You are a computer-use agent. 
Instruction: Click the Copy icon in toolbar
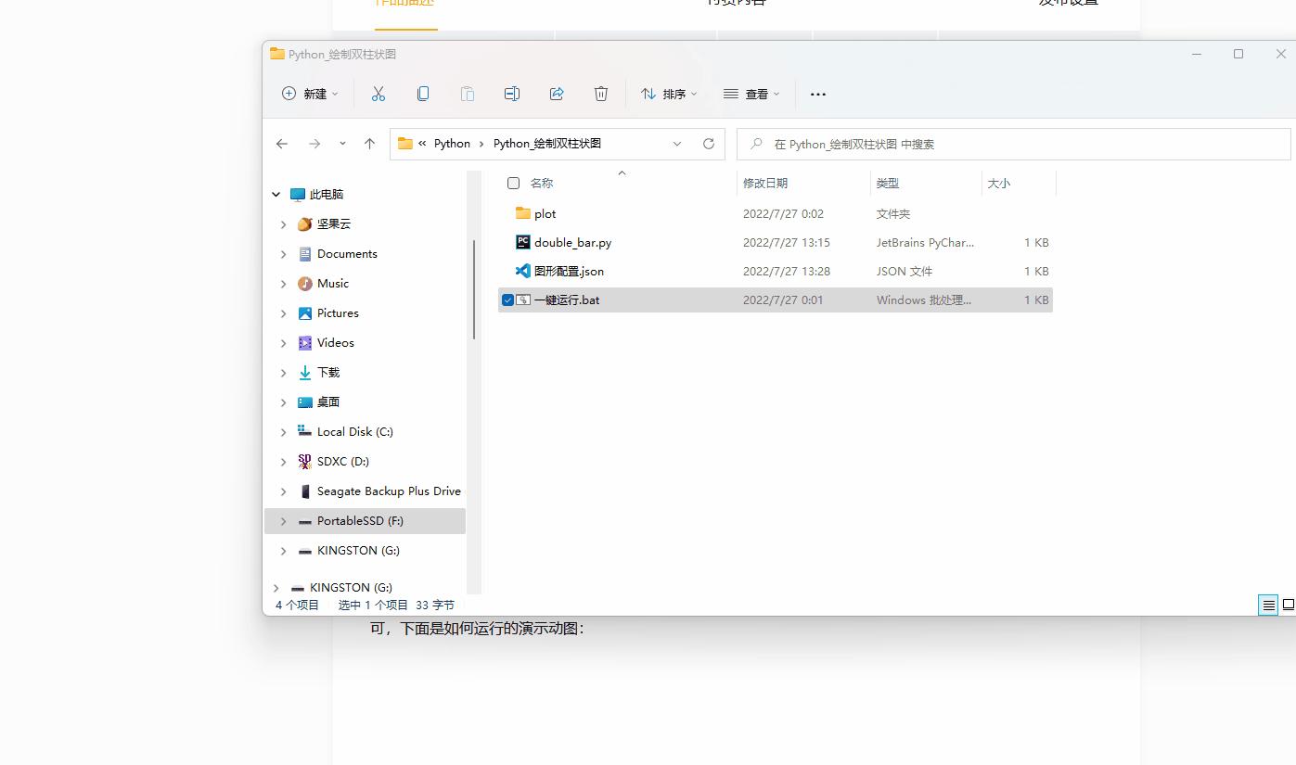tap(423, 94)
